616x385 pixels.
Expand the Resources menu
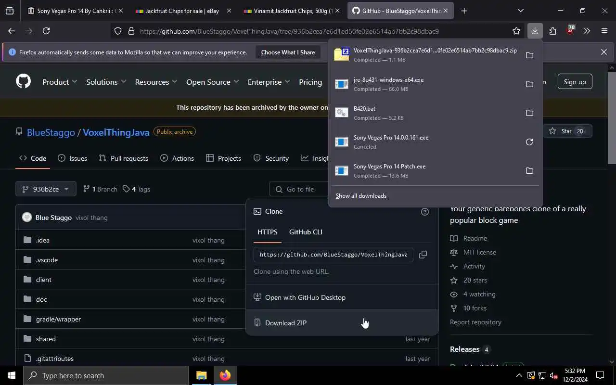pyautogui.click(x=156, y=82)
